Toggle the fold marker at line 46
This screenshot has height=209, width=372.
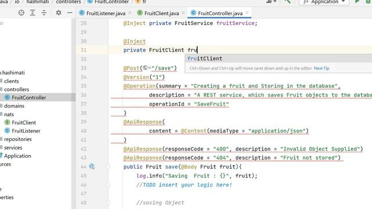click(108, 185)
